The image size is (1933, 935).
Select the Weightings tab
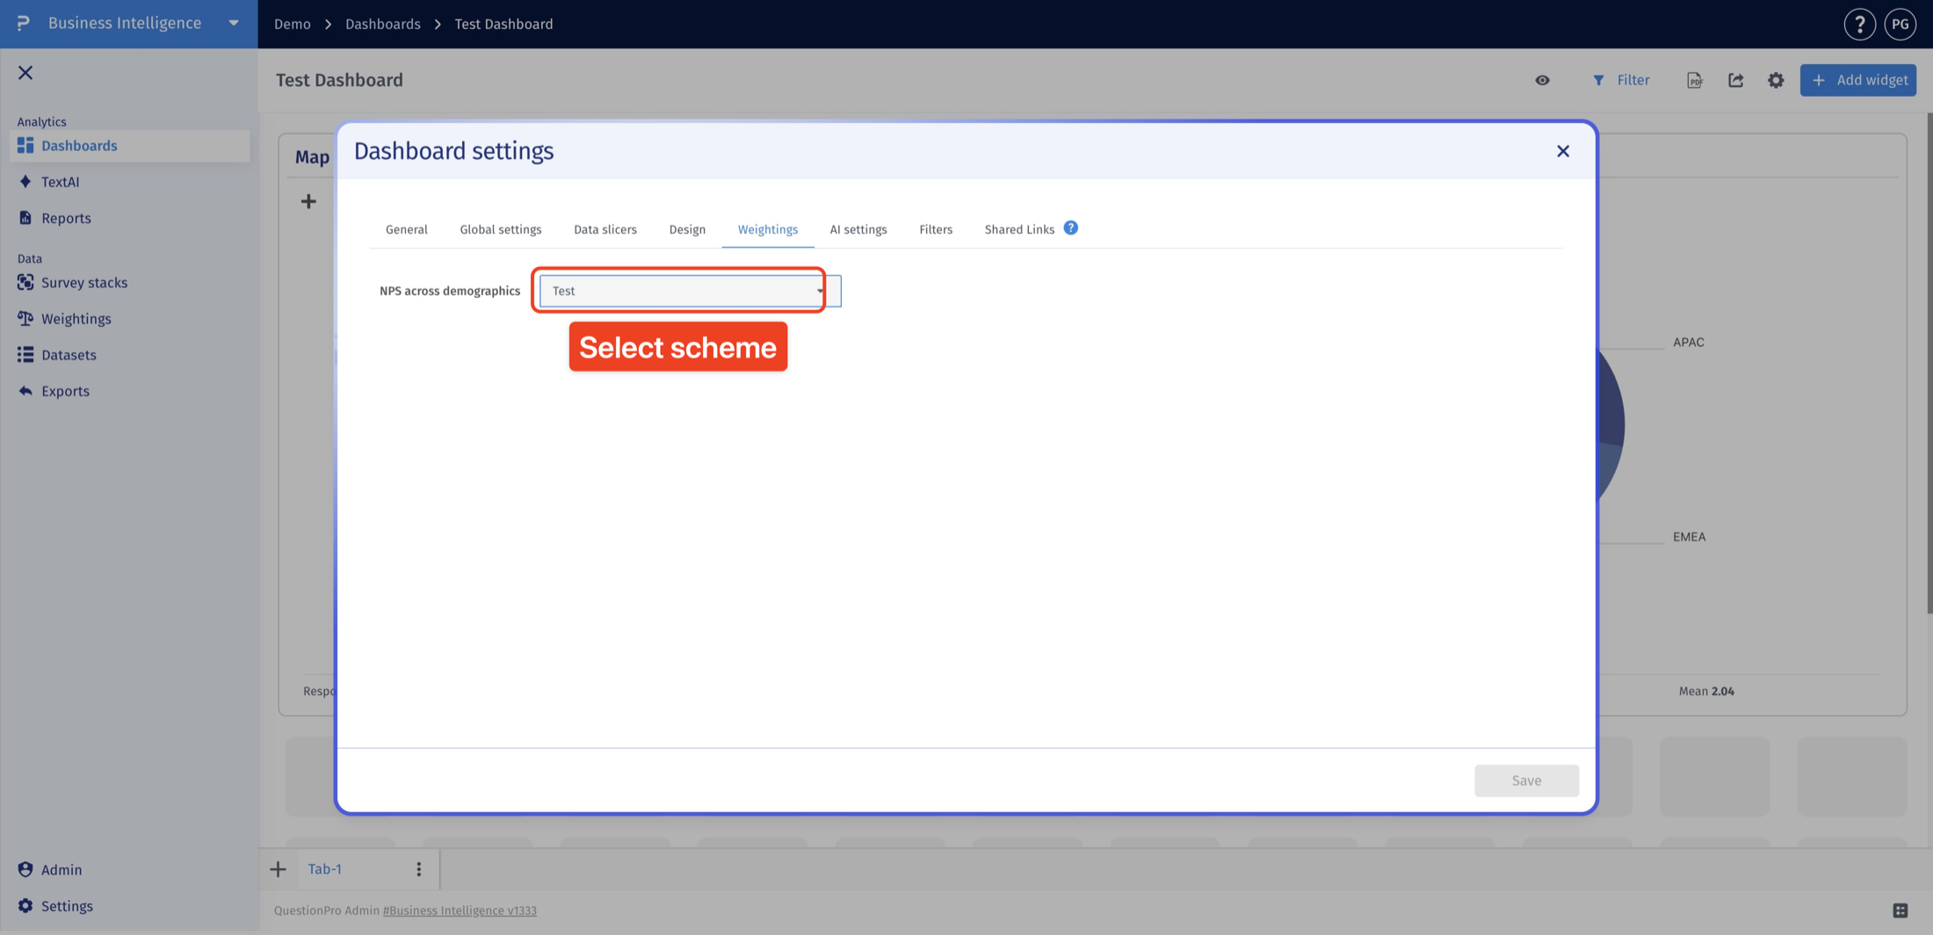coord(768,229)
